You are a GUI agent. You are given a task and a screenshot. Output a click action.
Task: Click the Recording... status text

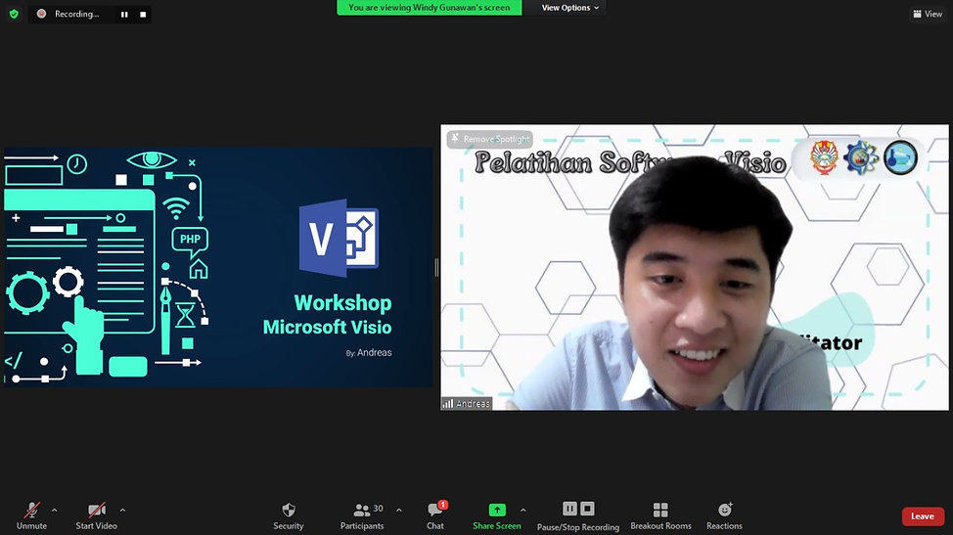click(76, 14)
